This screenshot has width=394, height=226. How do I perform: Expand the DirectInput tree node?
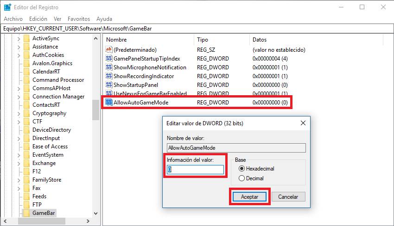[x=19, y=139]
